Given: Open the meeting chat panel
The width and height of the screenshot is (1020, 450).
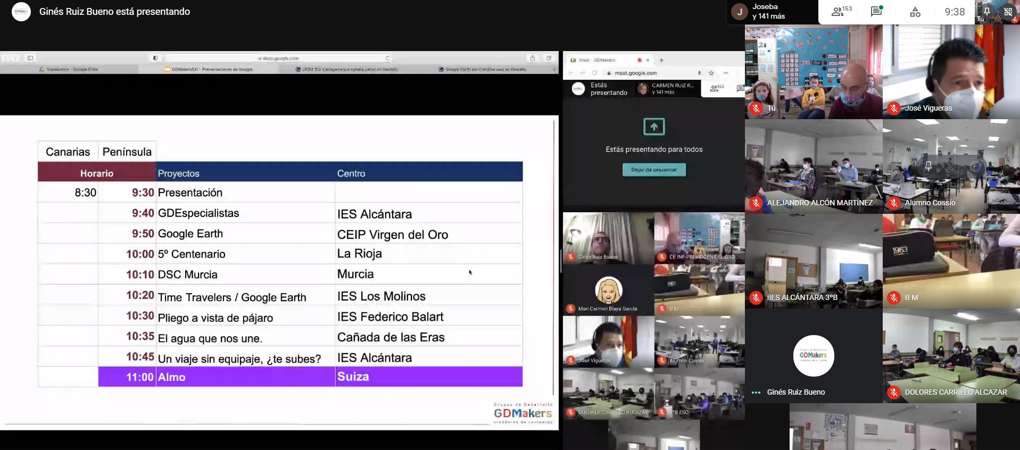Looking at the screenshot, I should coord(876,11).
